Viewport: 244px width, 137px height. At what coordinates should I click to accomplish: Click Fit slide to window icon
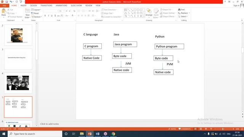(242, 129)
